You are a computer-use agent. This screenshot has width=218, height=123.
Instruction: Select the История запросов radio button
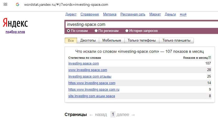(x=127, y=31)
